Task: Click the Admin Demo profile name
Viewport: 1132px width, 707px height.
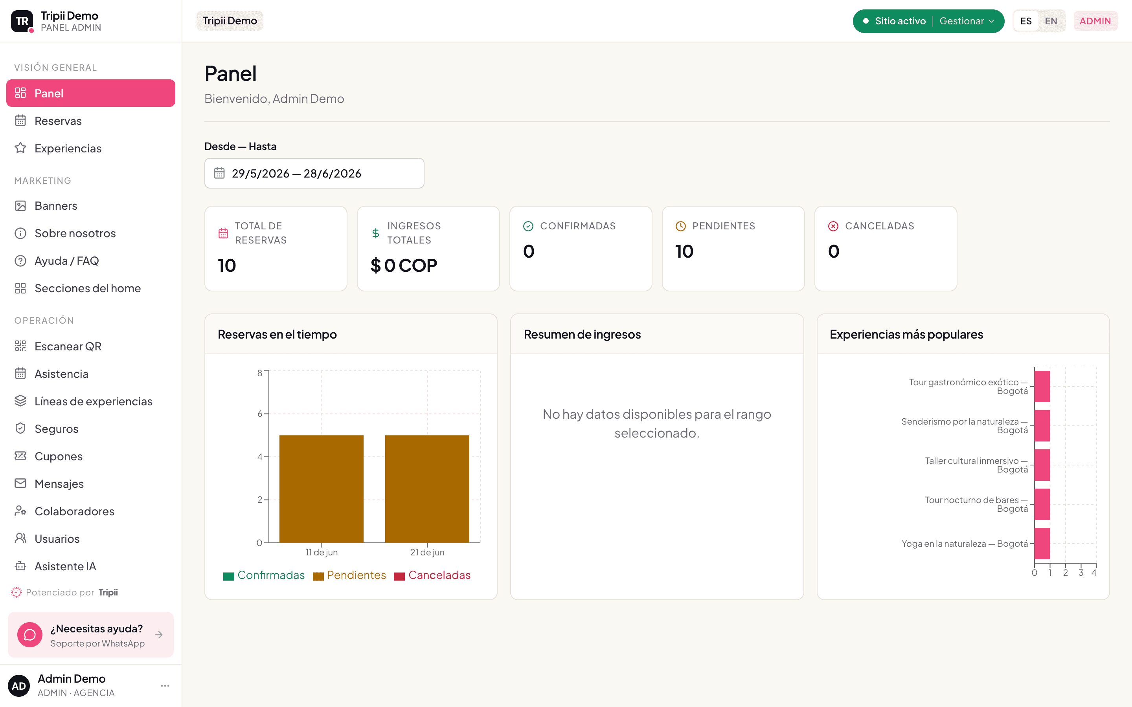Action: [72, 678]
